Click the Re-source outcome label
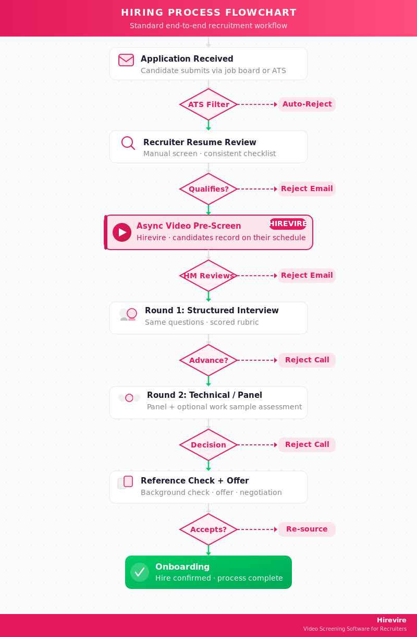Screen dimensions: 417x637 [x=307, y=529]
